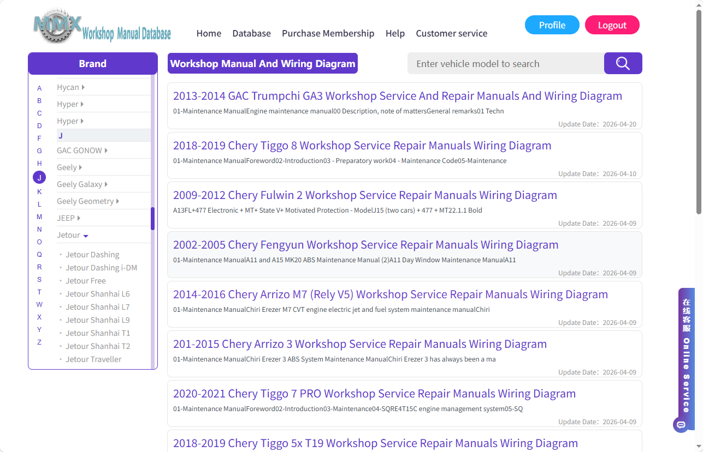Jump to brands starting with Q
The image size is (703, 452).
[x=39, y=255]
